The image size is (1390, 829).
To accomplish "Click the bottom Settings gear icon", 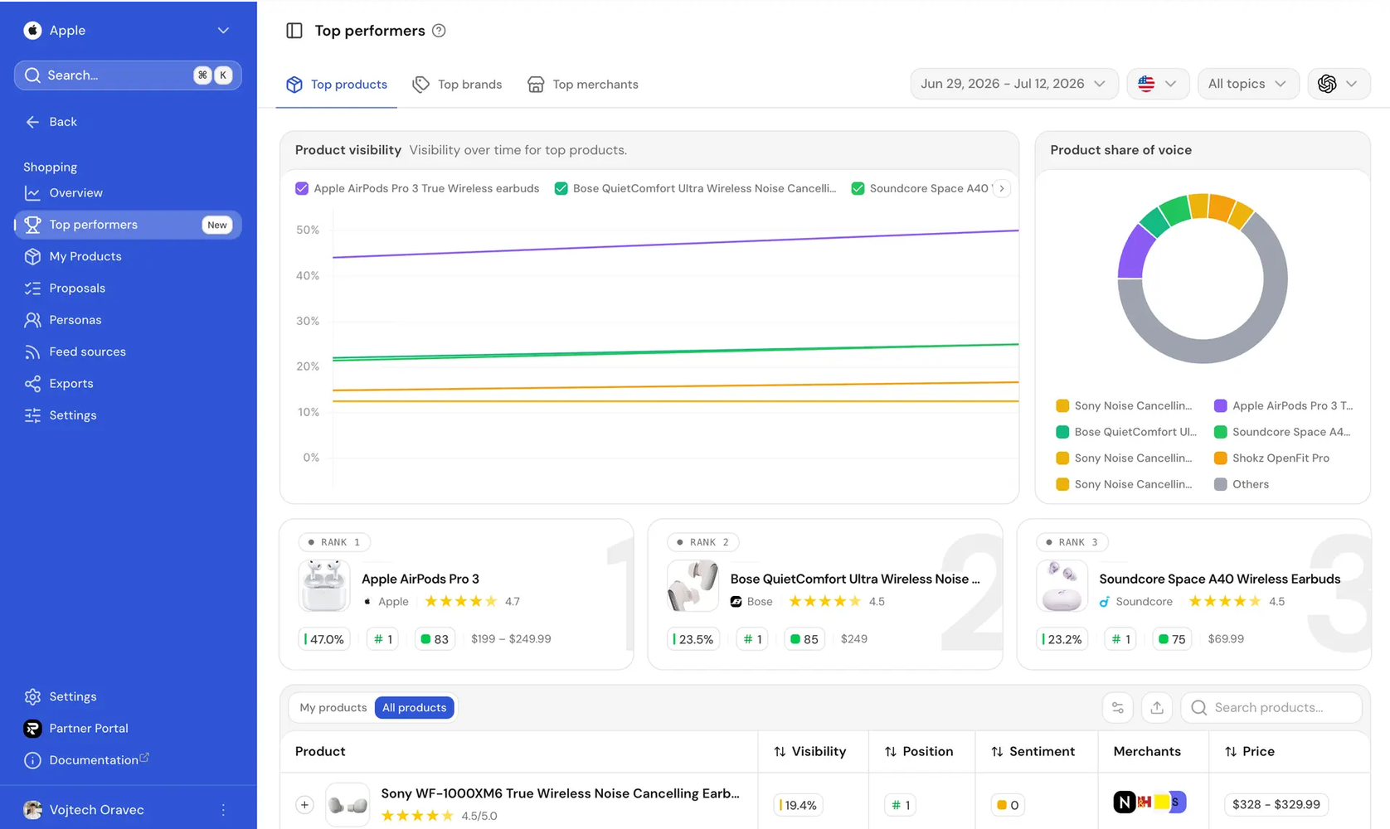I will pyautogui.click(x=32, y=696).
